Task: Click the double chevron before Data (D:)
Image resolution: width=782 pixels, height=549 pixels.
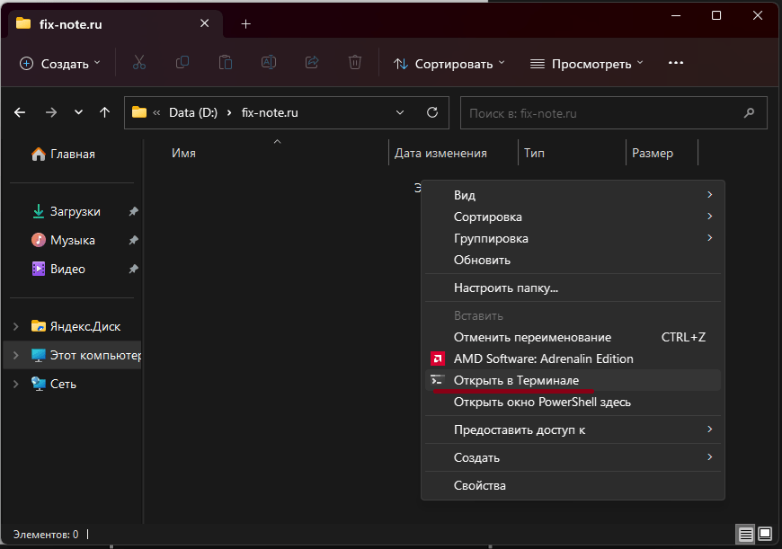Action: (x=156, y=113)
